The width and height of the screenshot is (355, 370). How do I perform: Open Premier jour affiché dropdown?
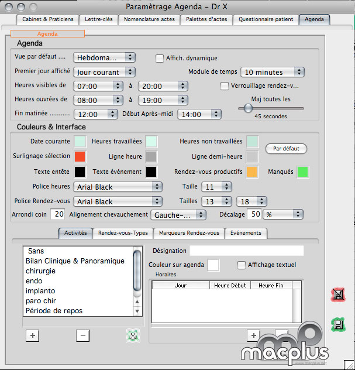(x=104, y=72)
